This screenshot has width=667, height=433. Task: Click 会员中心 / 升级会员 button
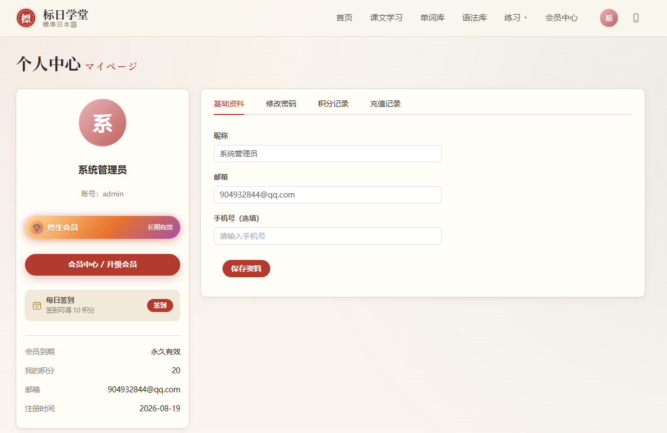[103, 264]
